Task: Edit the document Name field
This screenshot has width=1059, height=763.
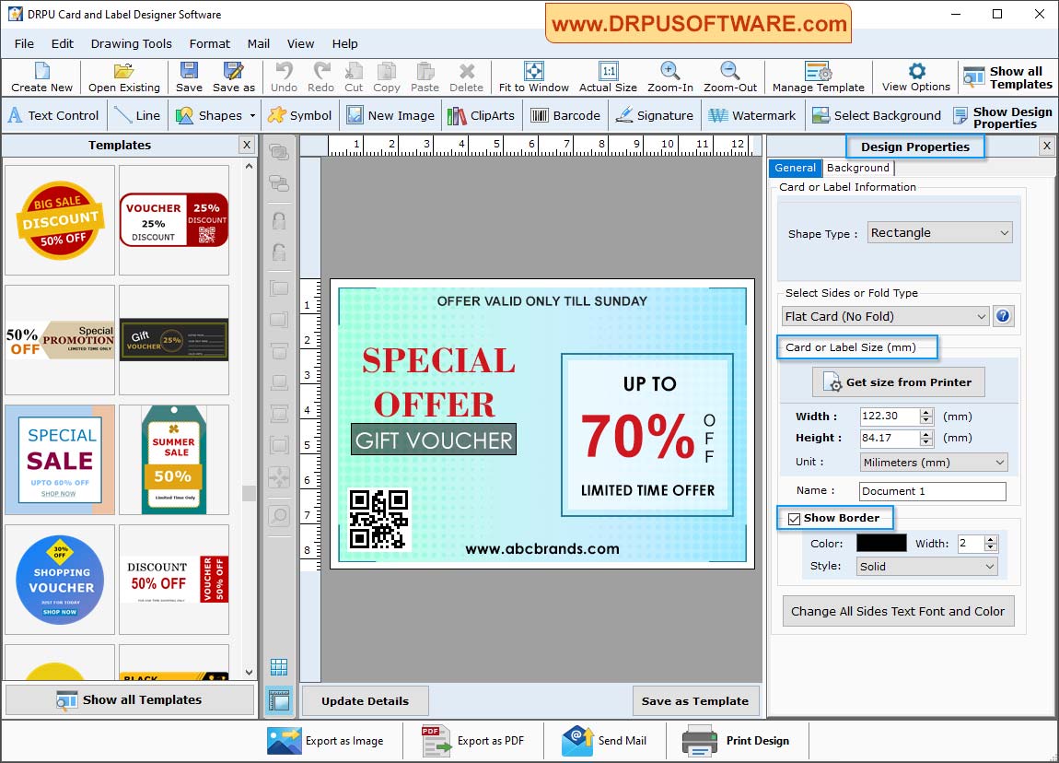Action: [931, 491]
